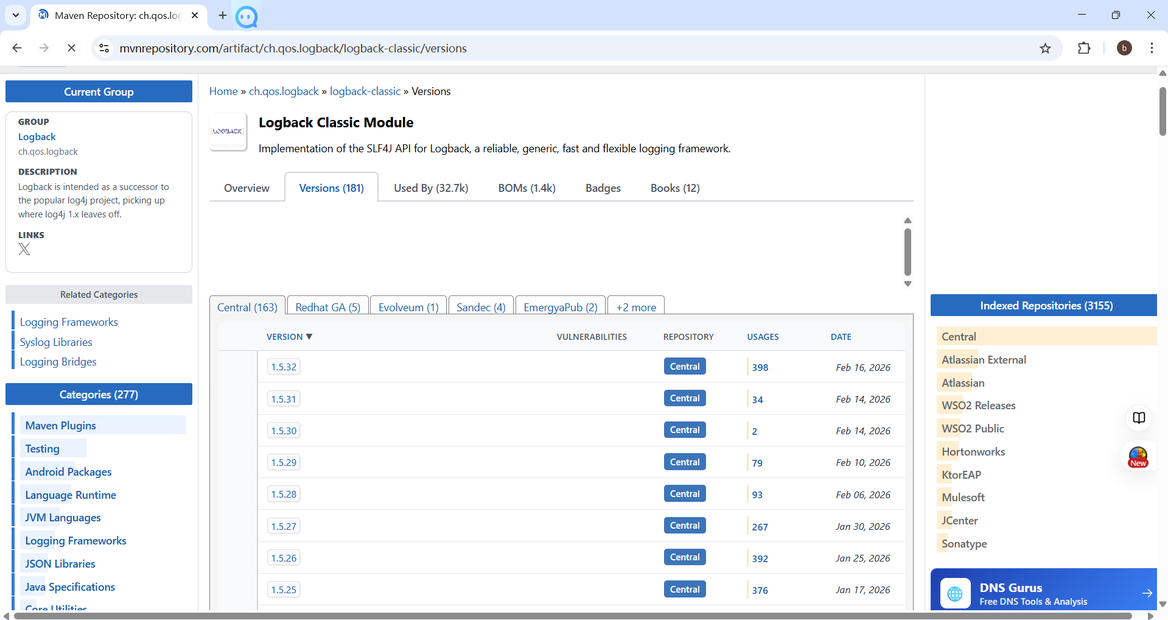Click Indexed Repositories (3155) header
This screenshot has height=620, width=1168.
point(1043,305)
